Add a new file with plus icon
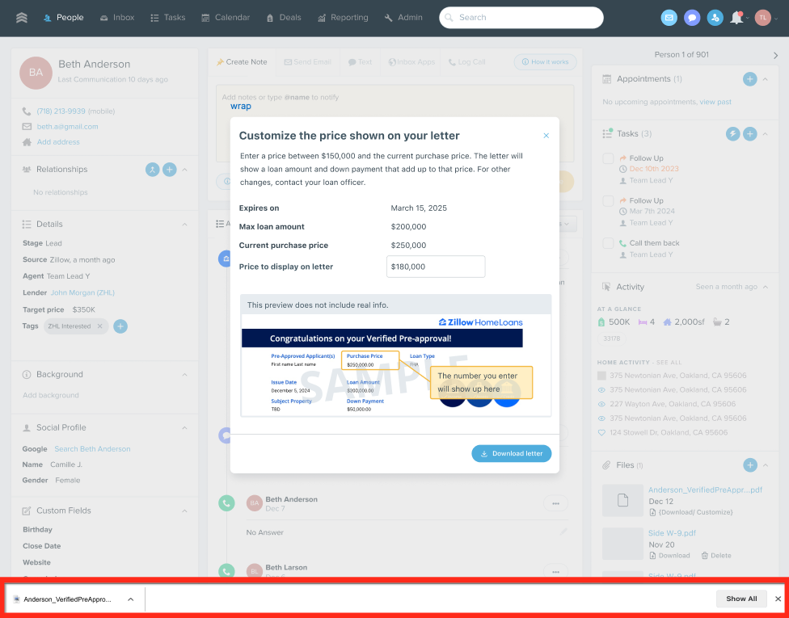Image resolution: width=789 pixels, height=618 pixels. tap(749, 465)
